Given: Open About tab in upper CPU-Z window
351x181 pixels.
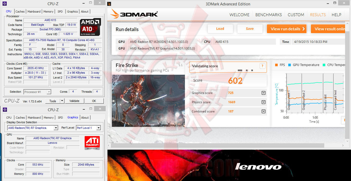Looking at the screenshot, I should (85, 12).
